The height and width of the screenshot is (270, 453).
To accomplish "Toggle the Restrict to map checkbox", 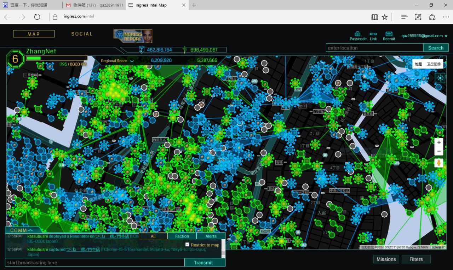I will [x=187, y=245].
